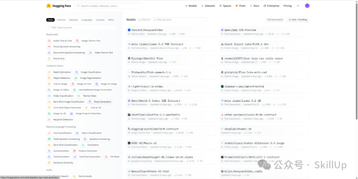This screenshot has width=358, height=179.
Task: Switch to the Licenses filter tab
Action: pyautogui.click(x=100, y=20)
